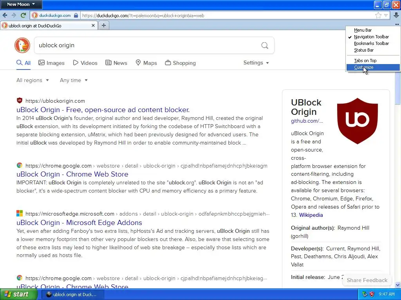The image size is (401, 300).
Task: Bookmark this page with the star
Action: tap(378, 16)
